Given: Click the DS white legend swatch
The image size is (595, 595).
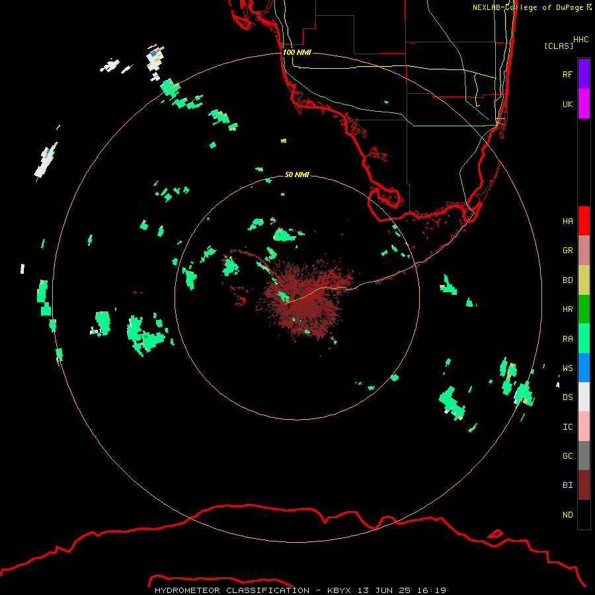Looking at the screenshot, I should pos(584,397).
